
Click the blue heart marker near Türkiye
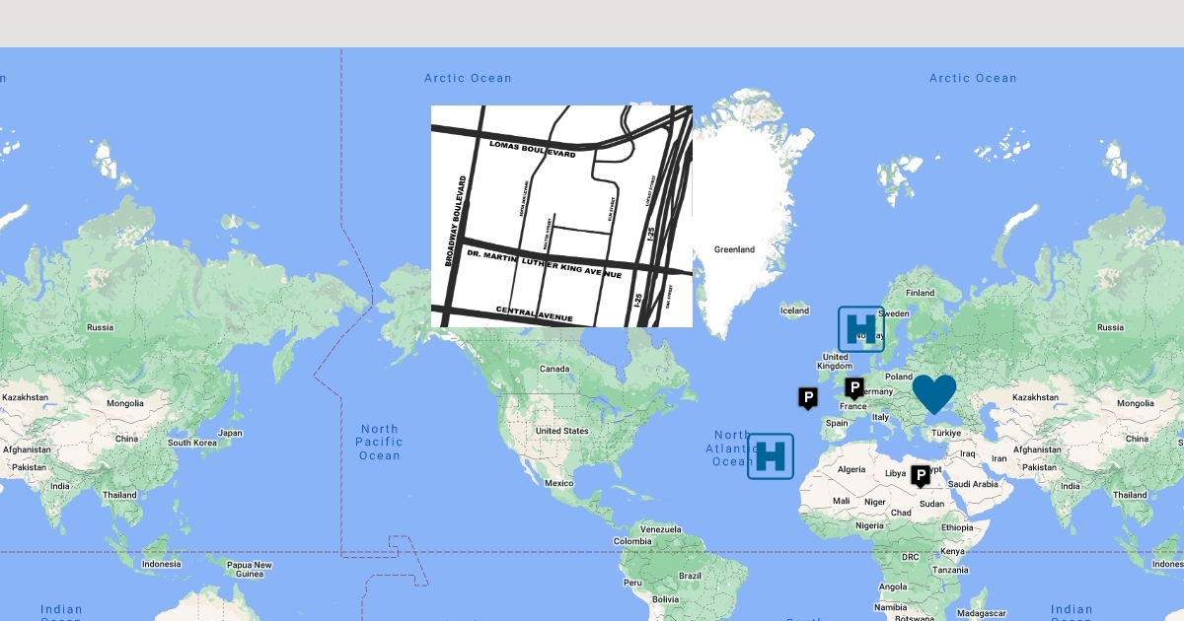click(933, 393)
